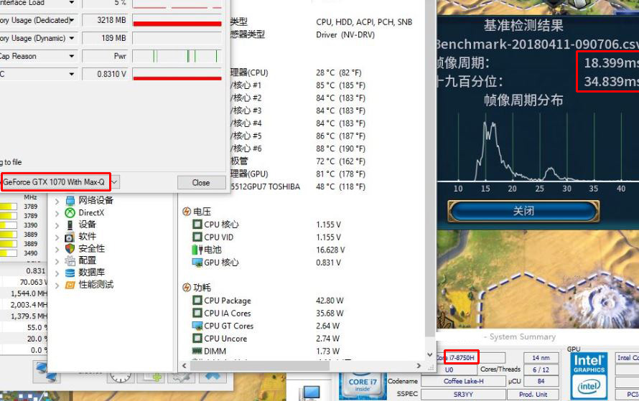Open the Memory Usage (Dynamic) sensor dropdown
This screenshot has width=639, height=401.
[72, 38]
